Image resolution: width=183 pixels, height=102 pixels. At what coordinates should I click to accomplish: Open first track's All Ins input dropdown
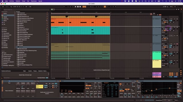point(165,19)
